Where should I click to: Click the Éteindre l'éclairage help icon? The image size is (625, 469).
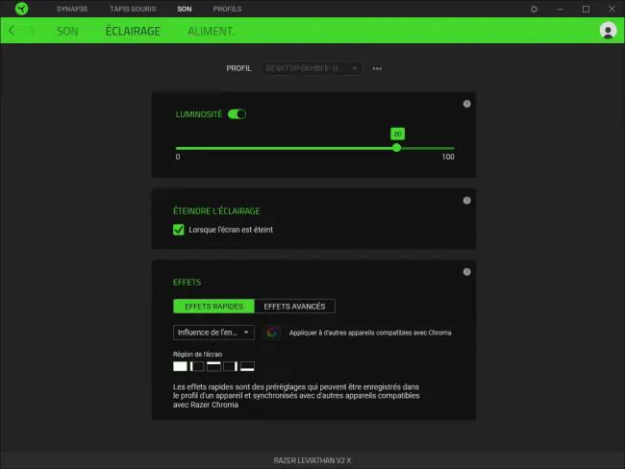(x=466, y=201)
